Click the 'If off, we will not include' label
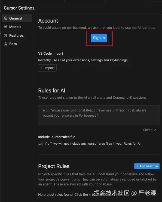 93,144
